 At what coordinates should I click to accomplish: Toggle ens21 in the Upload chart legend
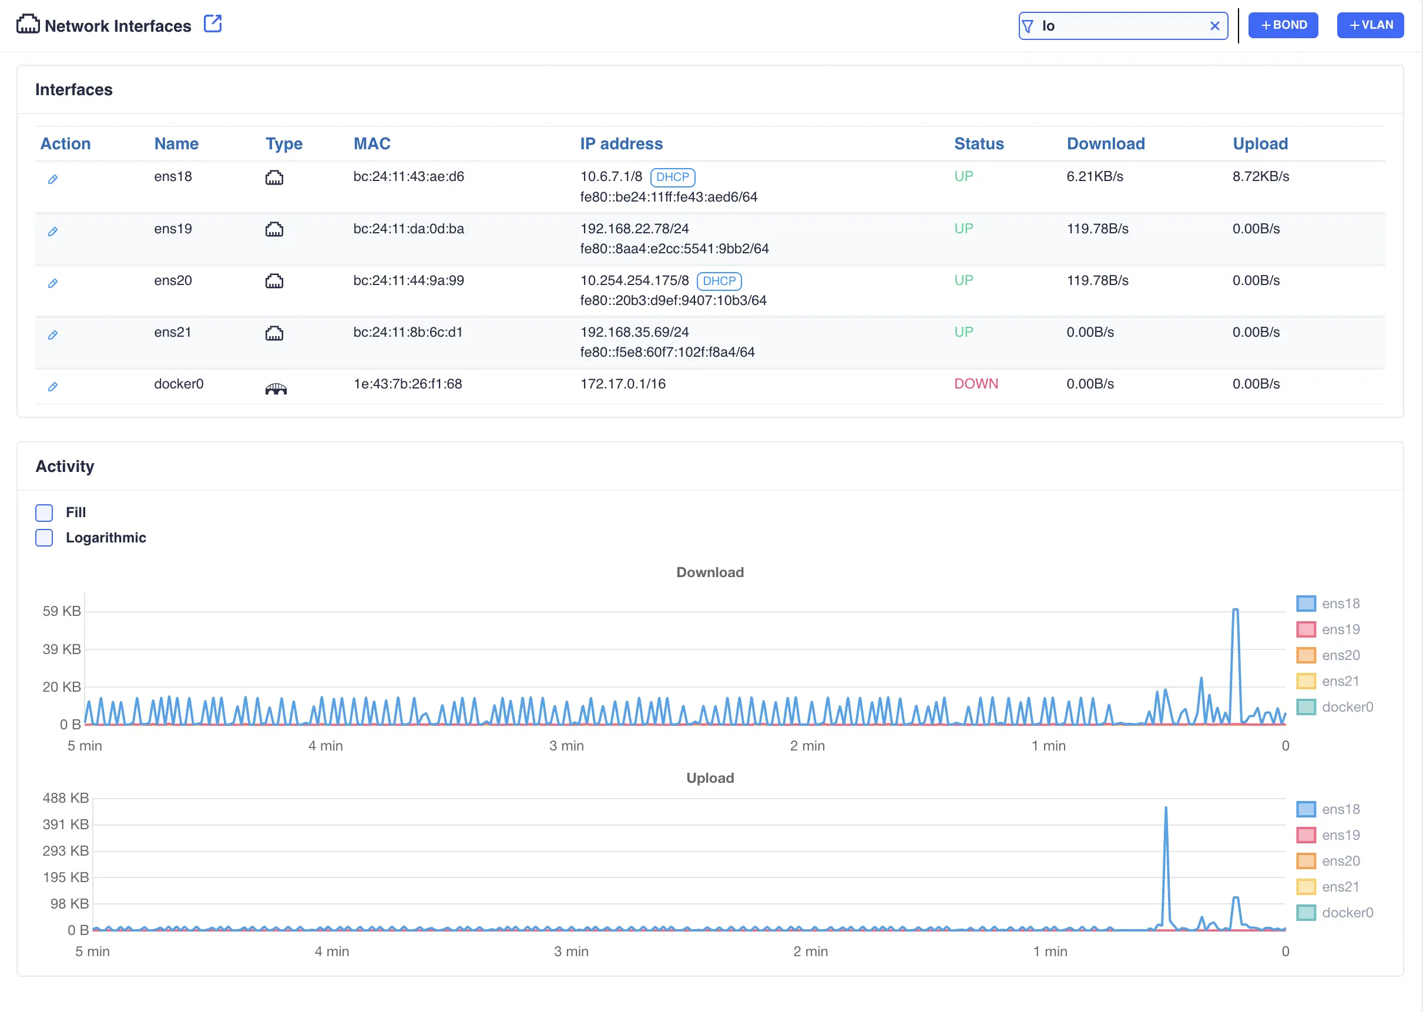(x=1328, y=887)
